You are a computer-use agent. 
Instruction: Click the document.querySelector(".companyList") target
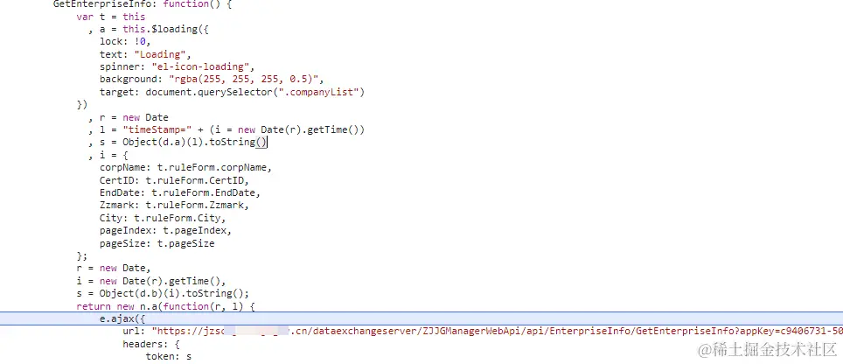point(254,92)
